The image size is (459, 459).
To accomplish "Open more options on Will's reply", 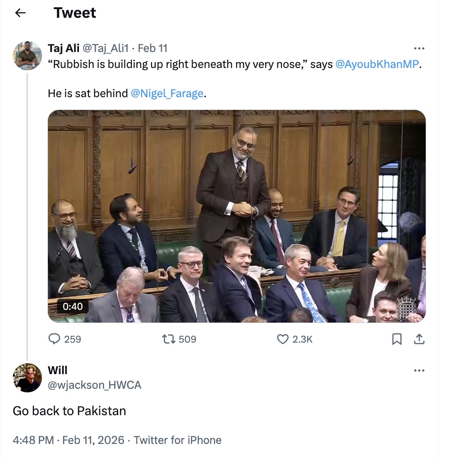I will coord(419,370).
